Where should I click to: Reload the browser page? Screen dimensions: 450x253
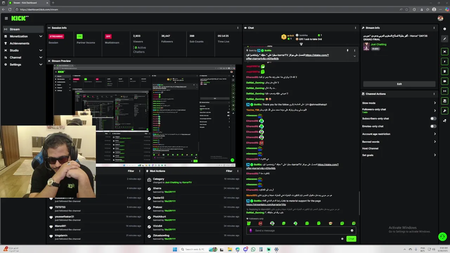click(x=9, y=9)
